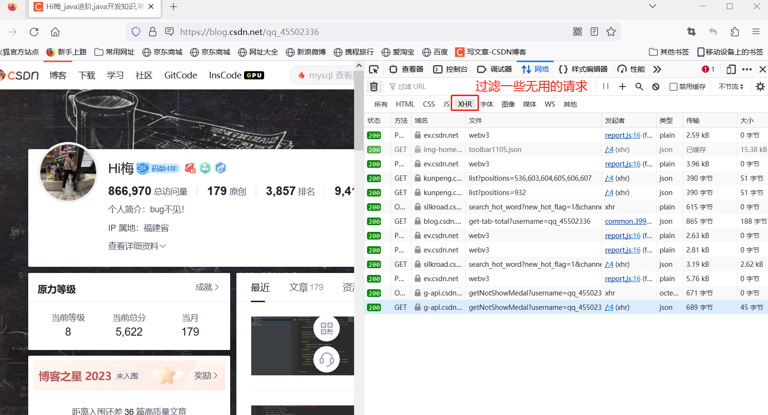Screen dimensions: 768x415
Task: Open a new browser tab
Action: click(x=174, y=7)
